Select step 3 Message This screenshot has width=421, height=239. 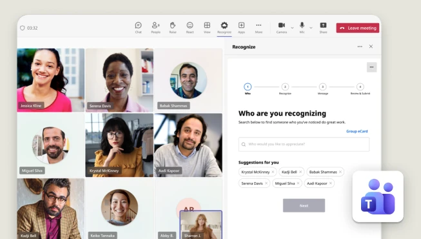coord(323,89)
